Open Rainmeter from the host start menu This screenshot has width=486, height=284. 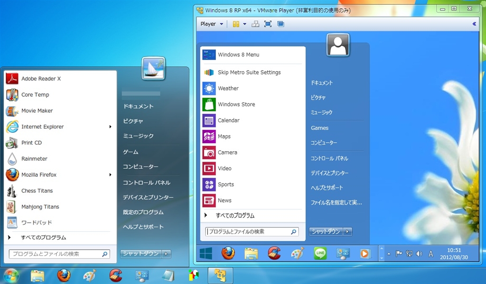[x=34, y=159]
